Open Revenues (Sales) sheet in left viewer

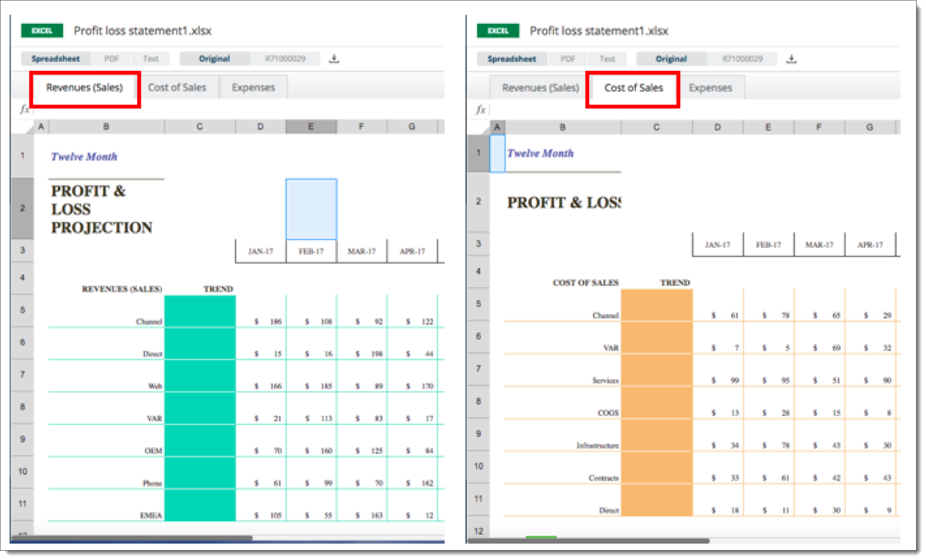point(85,88)
